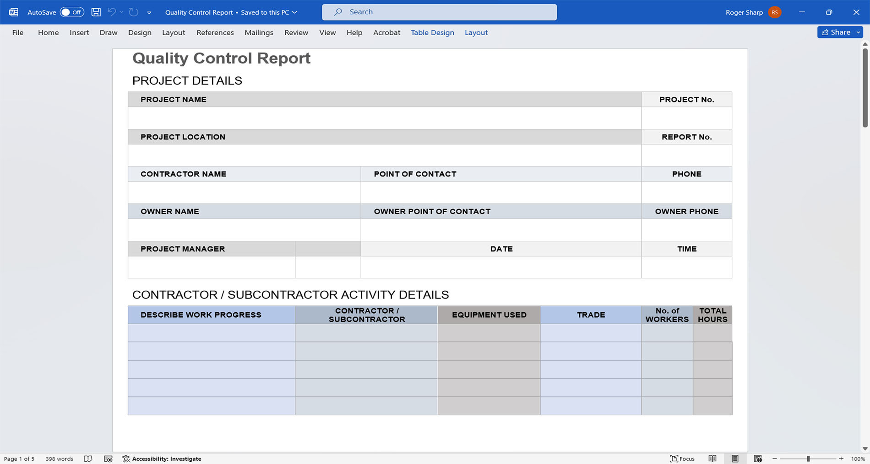This screenshot has height=464, width=870.
Task: Click the proofing spell check icon
Action: (x=88, y=459)
